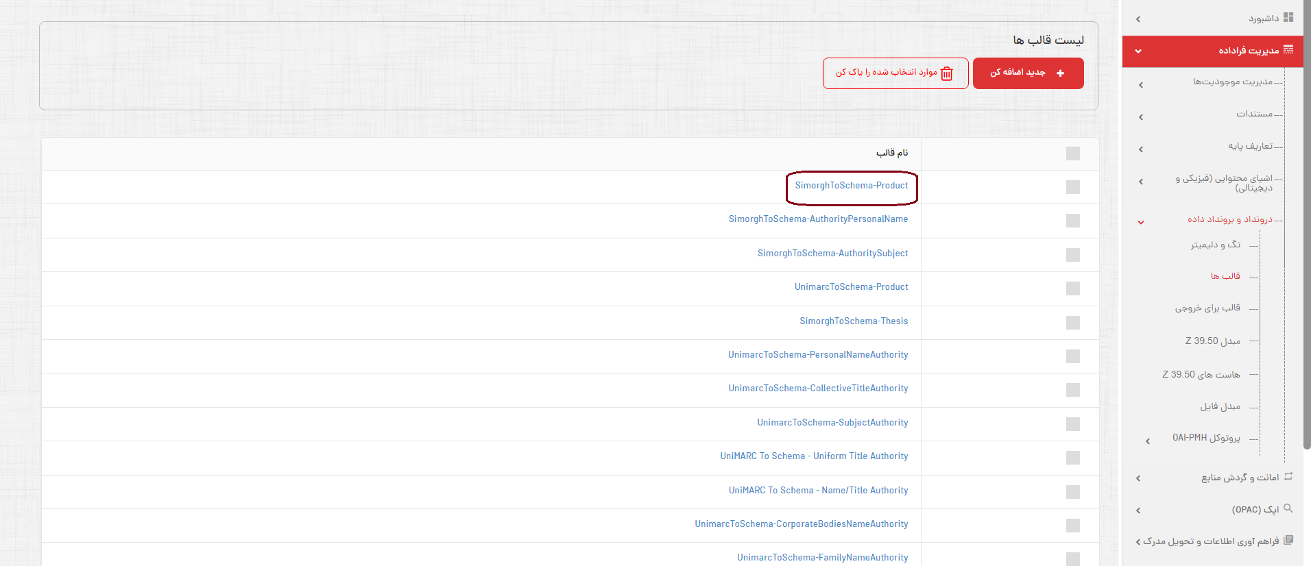
Task: Click the loan and circulation arrows icon
Action: point(1288,476)
